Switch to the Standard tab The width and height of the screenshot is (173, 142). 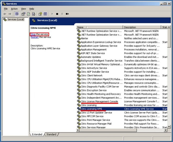[x=51, y=134]
